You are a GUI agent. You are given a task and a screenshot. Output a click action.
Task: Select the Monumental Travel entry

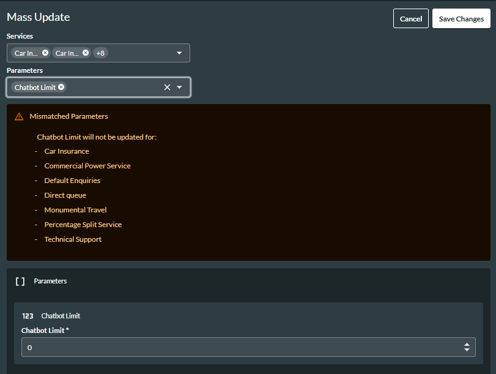pyautogui.click(x=75, y=210)
